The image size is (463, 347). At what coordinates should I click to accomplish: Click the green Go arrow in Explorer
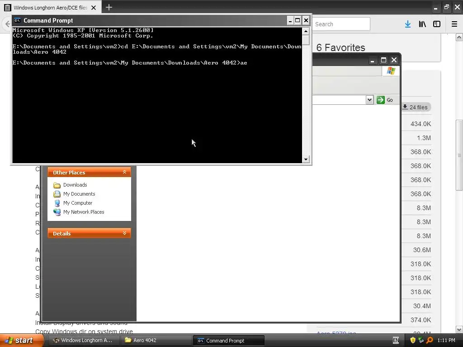click(x=381, y=100)
